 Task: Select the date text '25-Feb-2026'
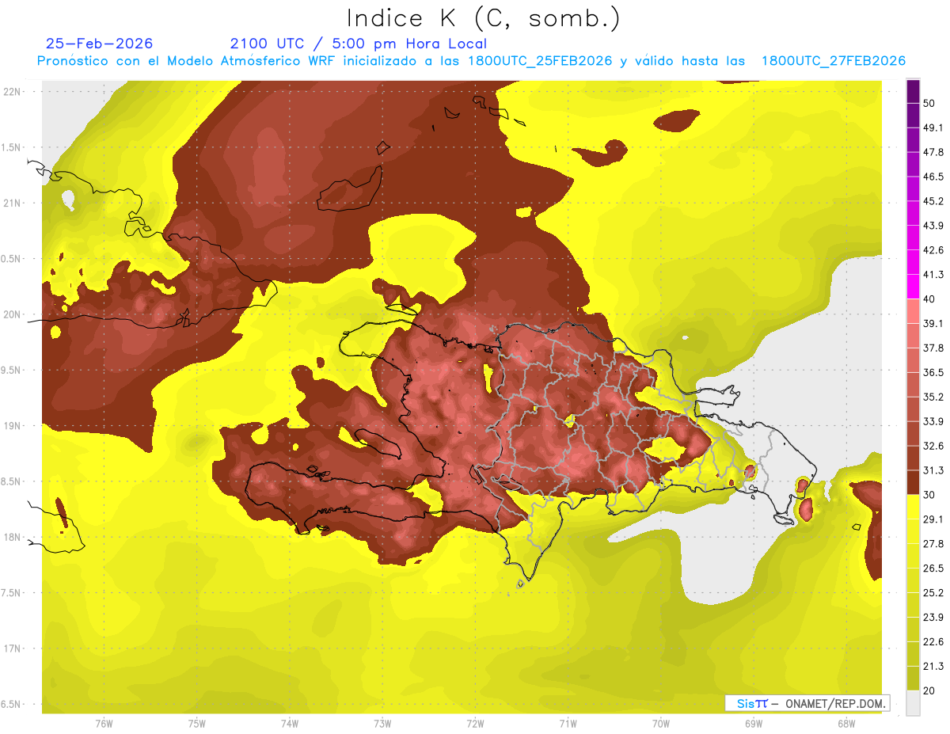point(100,44)
